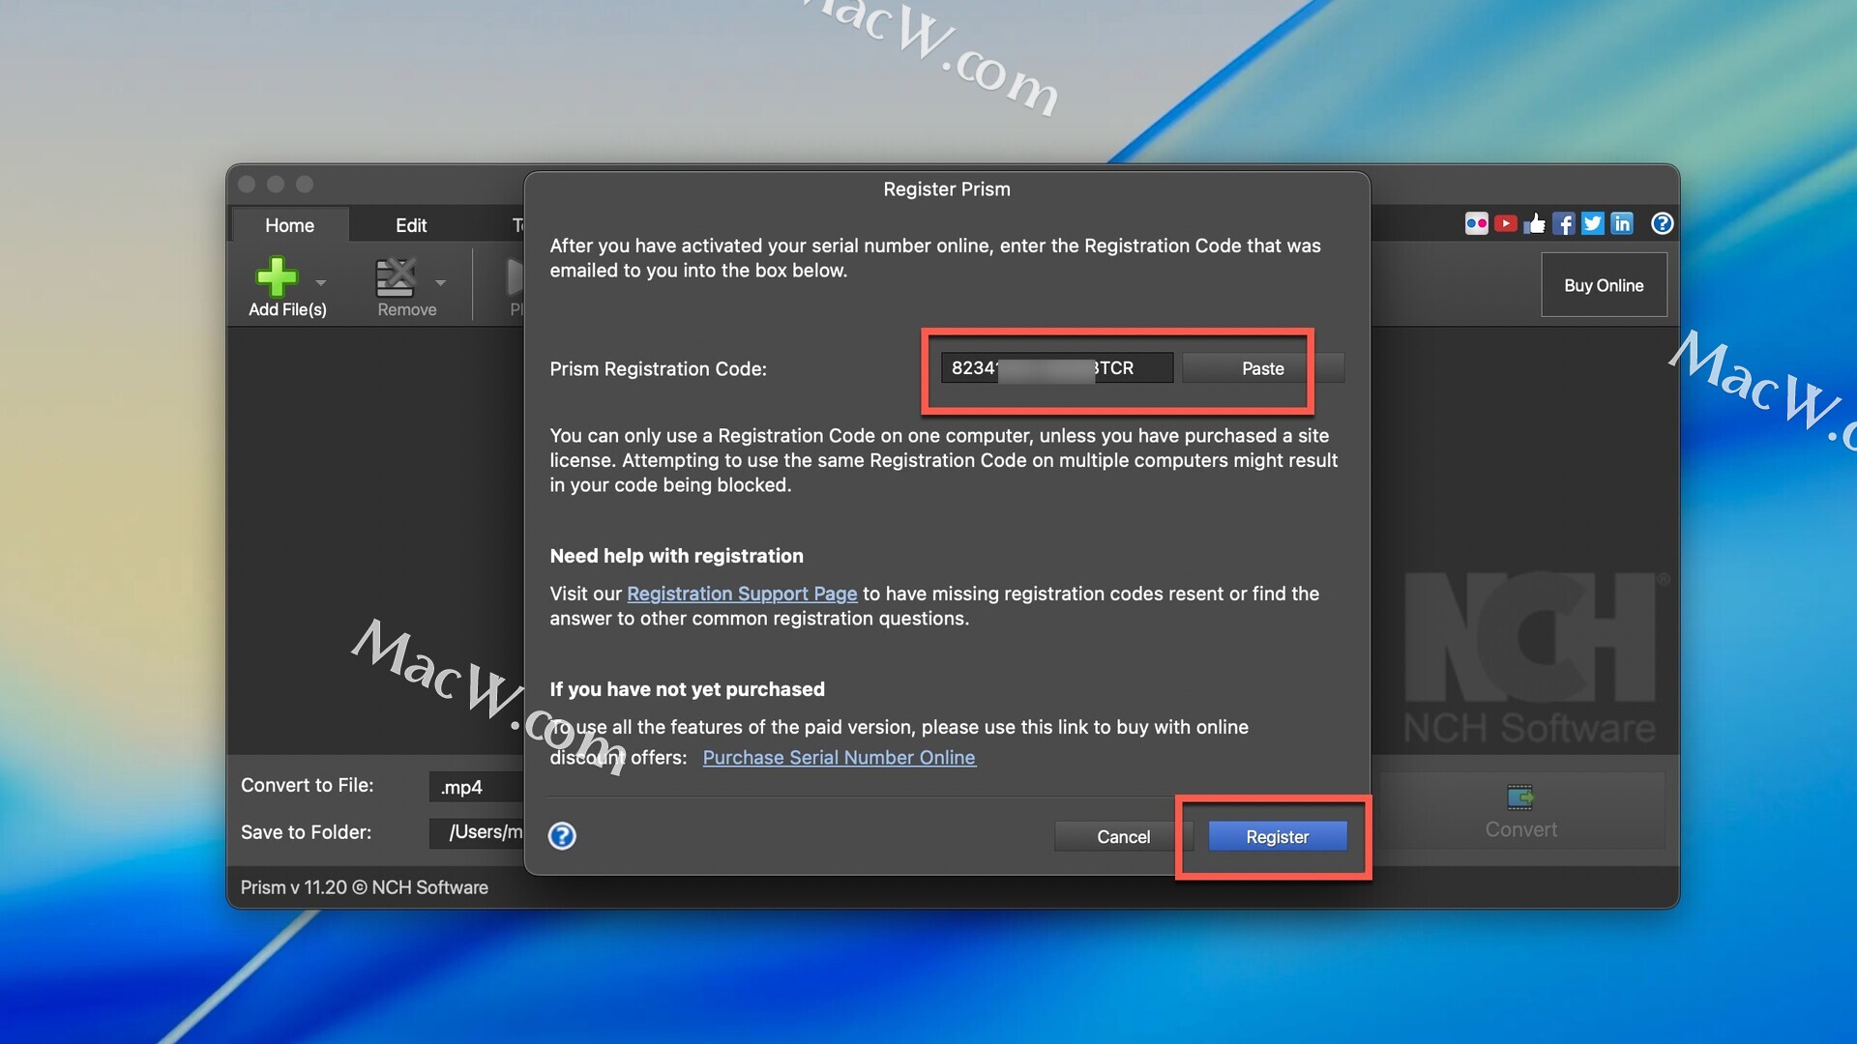Expand the Add File(s) dropdown arrow
The height and width of the screenshot is (1044, 1857).
(x=321, y=283)
